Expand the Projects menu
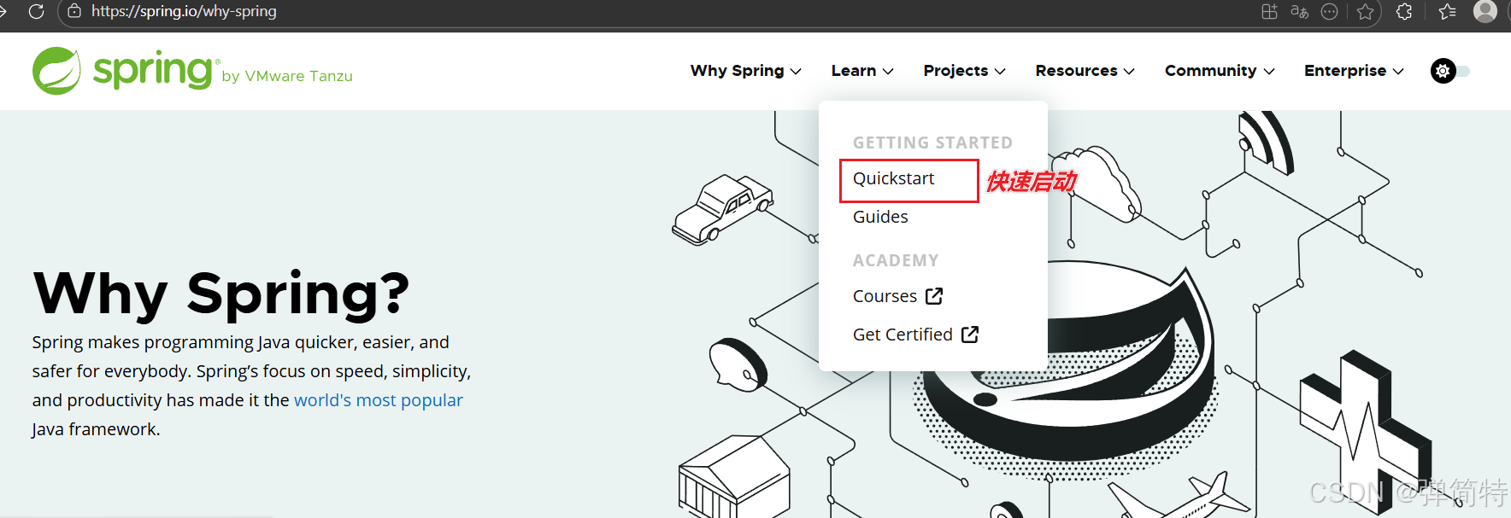Image resolution: width=1511 pixels, height=518 pixels. [964, 71]
